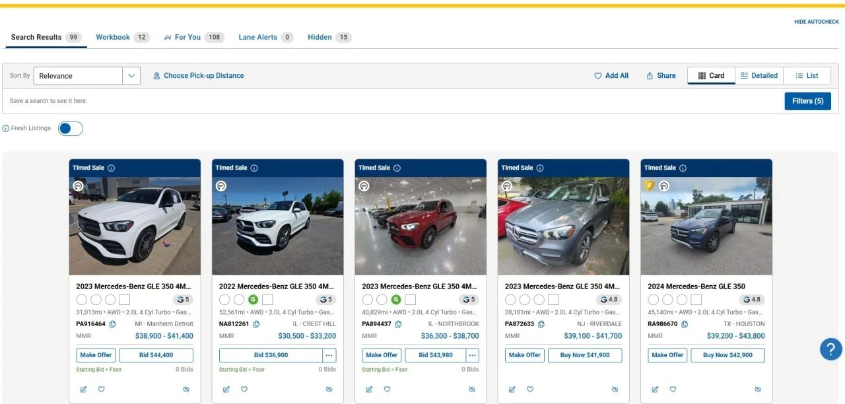The height and width of the screenshot is (404, 845).
Task: Toggle the Fresh Listings switch
Action: point(71,129)
